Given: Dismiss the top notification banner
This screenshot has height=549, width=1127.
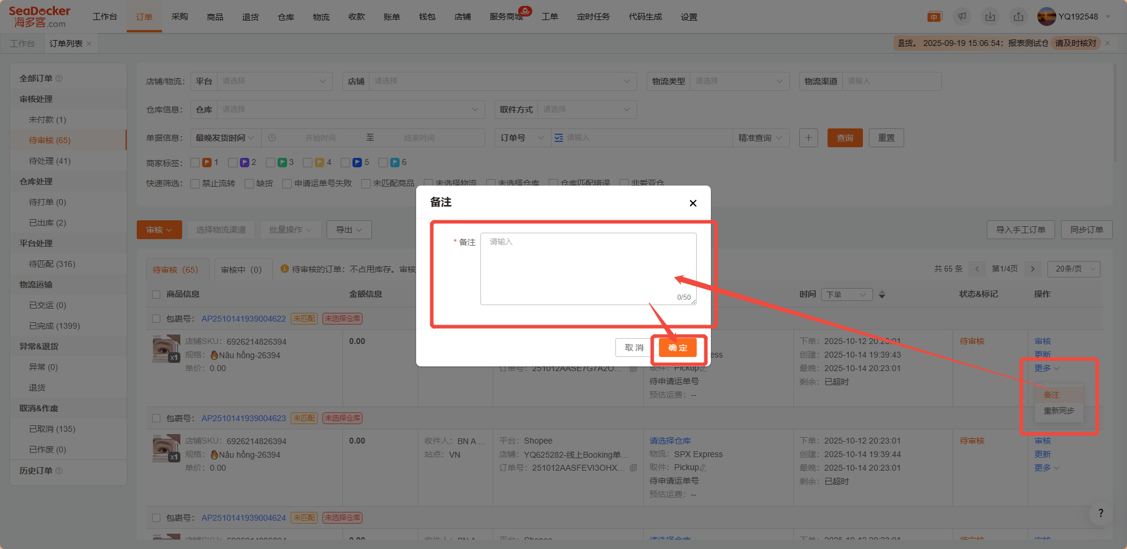Looking at the screenshot, I should (1108, 43).
